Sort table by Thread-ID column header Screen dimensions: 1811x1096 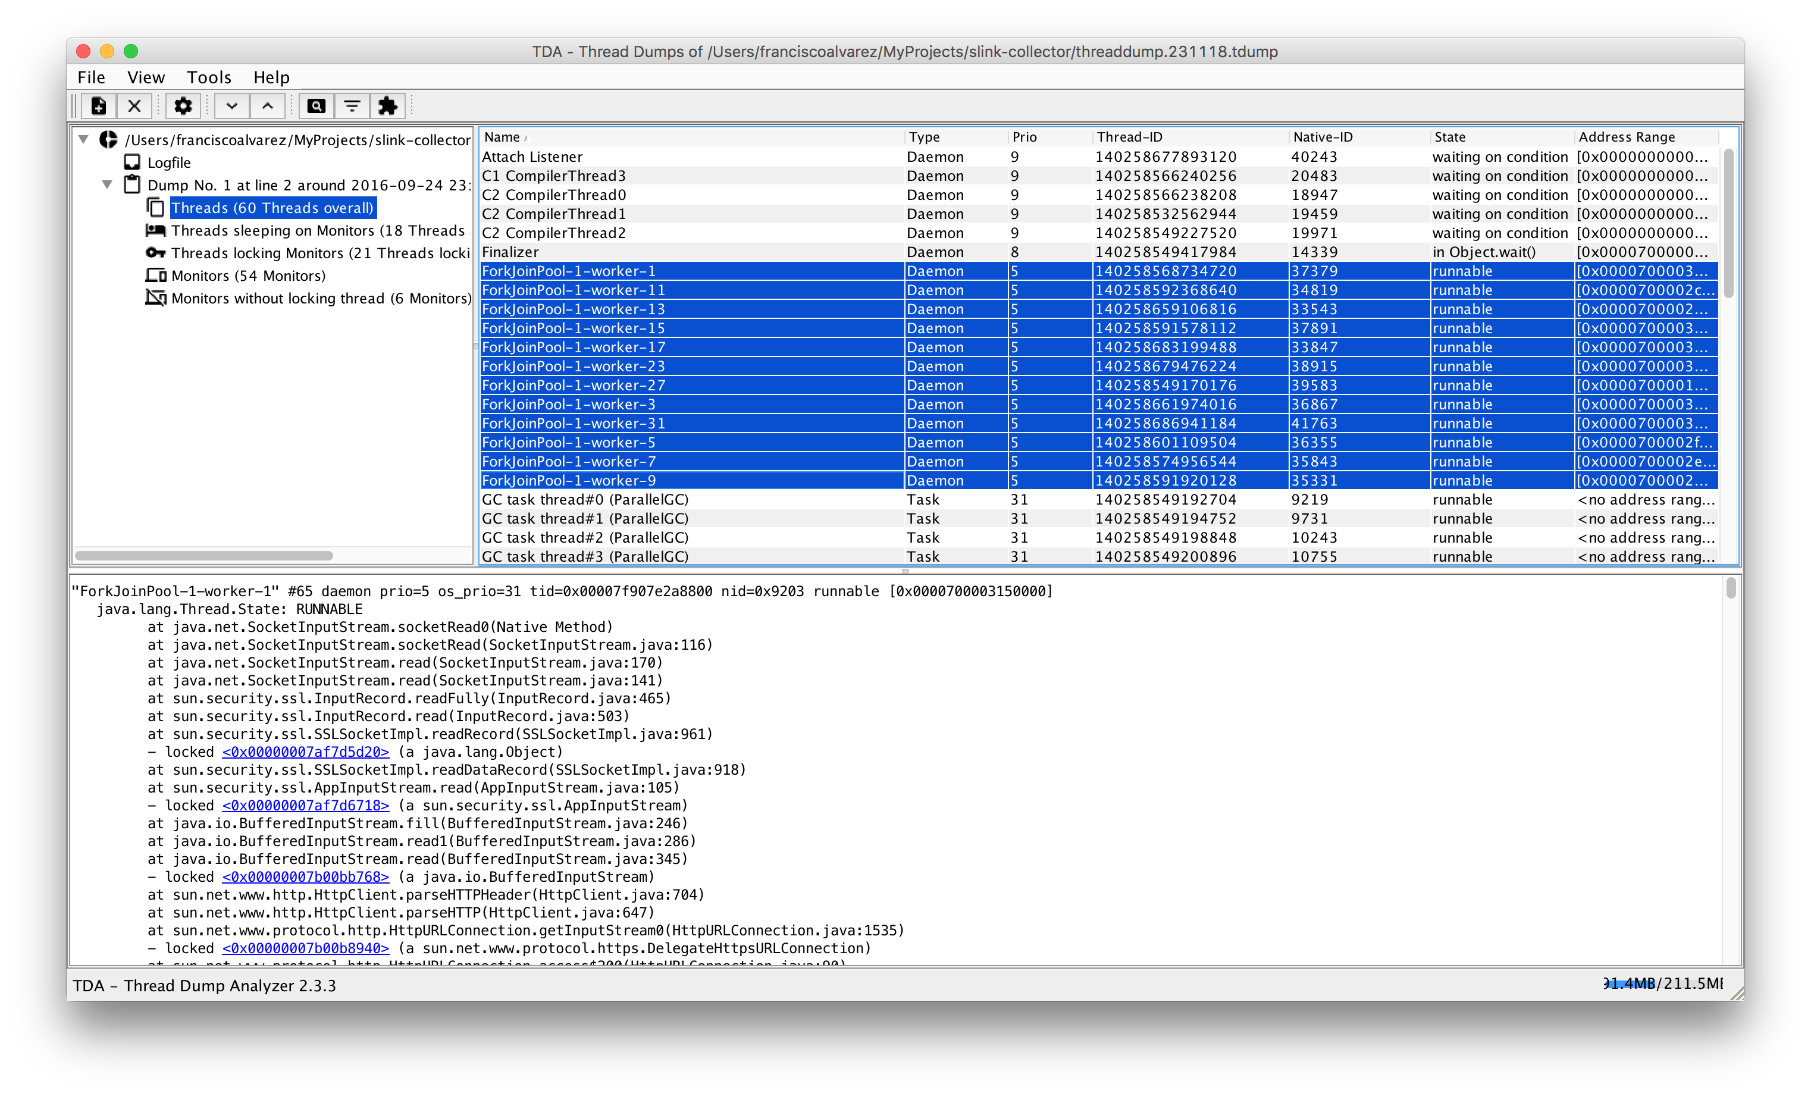tap(1190, 137)
